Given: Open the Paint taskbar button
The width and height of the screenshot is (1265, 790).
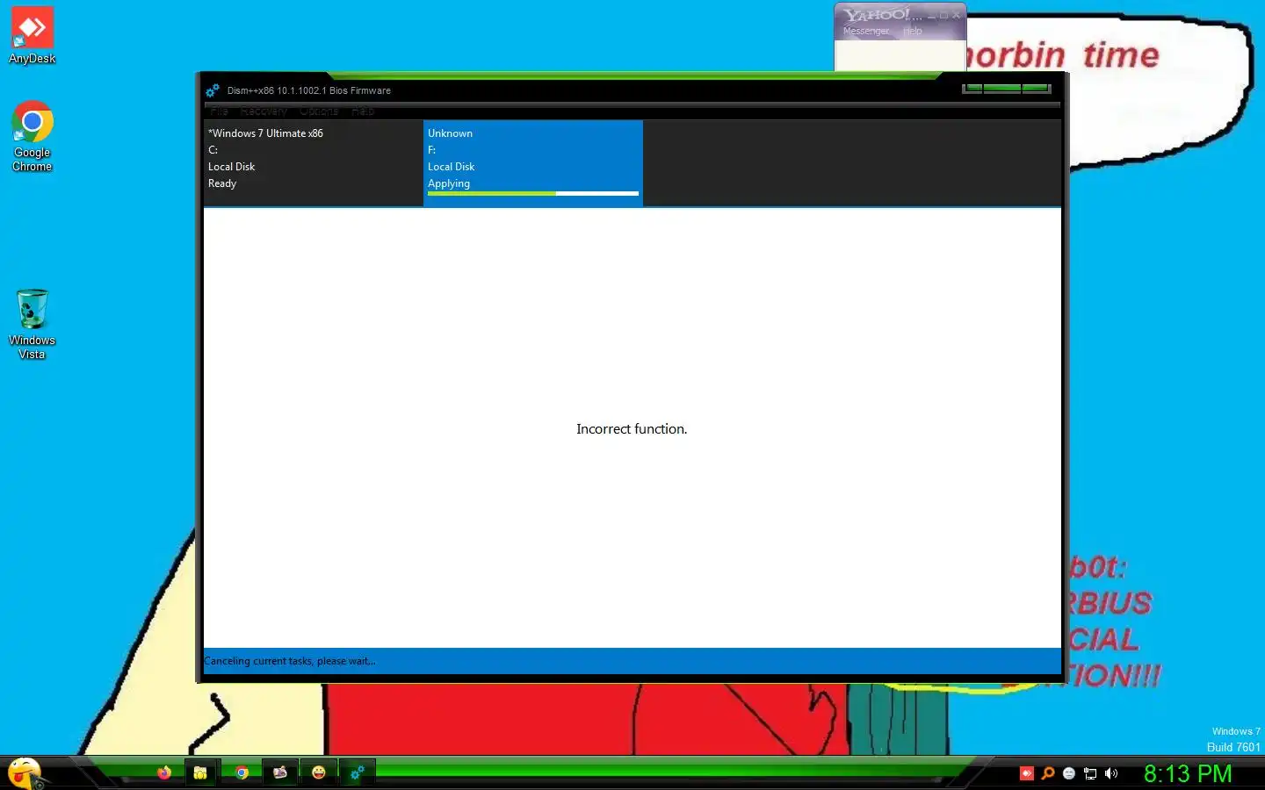Looking at the screenshot, I should click(x=280, y=772).
